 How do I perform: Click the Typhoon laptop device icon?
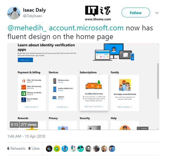[x=55, y=98]
